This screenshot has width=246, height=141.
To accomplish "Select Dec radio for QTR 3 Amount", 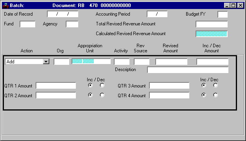I will [x=215, y=85].
